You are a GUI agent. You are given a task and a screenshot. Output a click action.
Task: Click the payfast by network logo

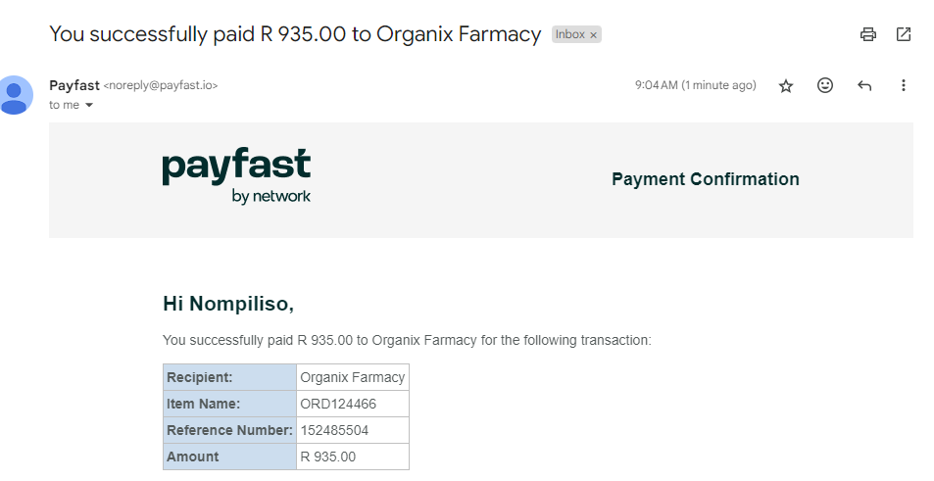point(236,176)
